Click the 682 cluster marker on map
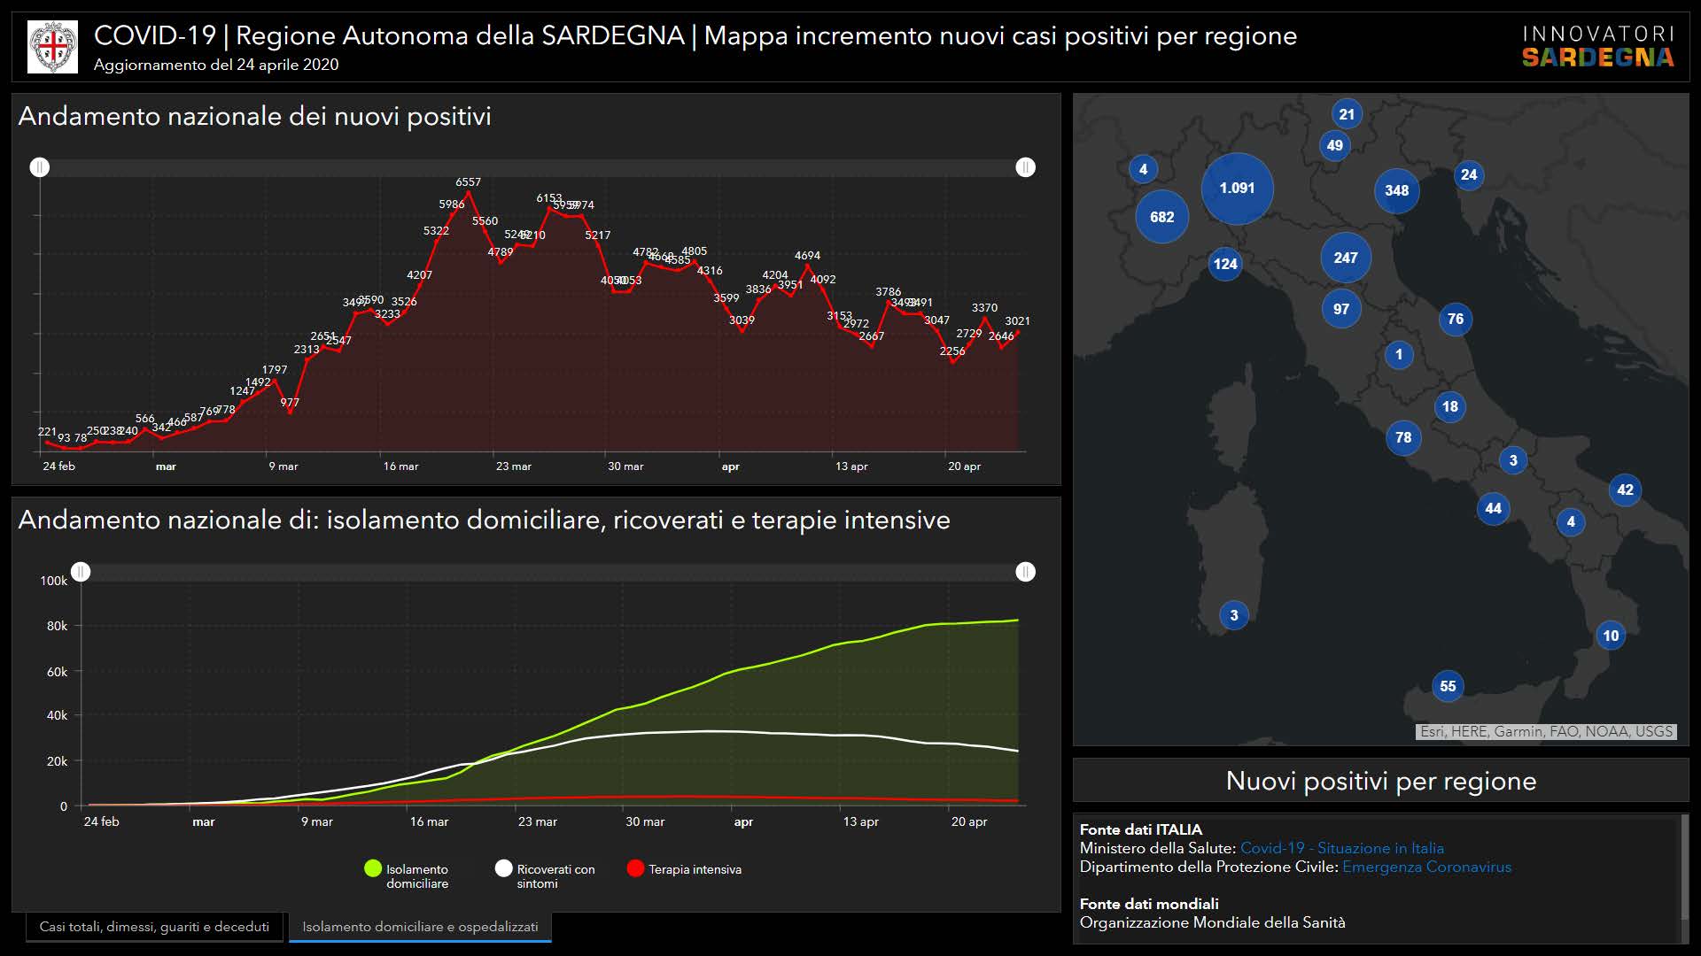The height and width of the screenshot is (956, 1701). [x=1161, y=217]
